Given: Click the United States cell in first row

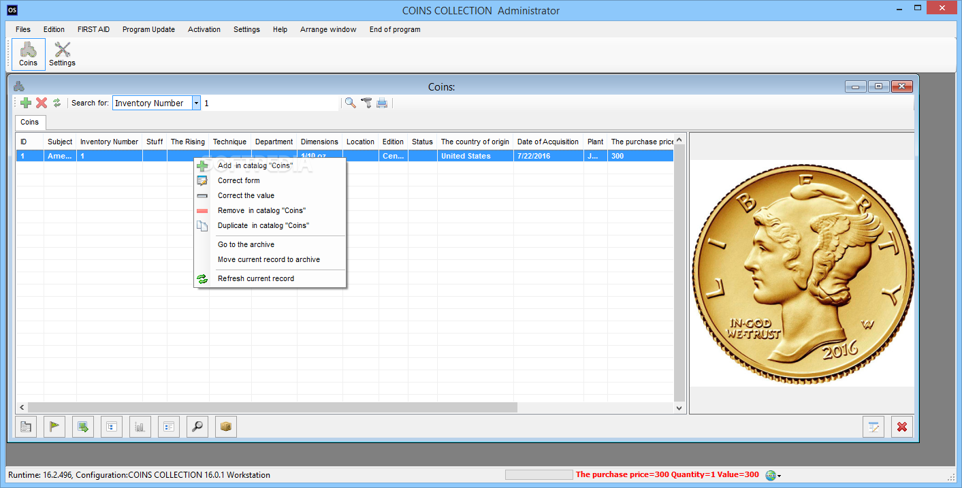Looking at the screenshot, I should (475, 156).
